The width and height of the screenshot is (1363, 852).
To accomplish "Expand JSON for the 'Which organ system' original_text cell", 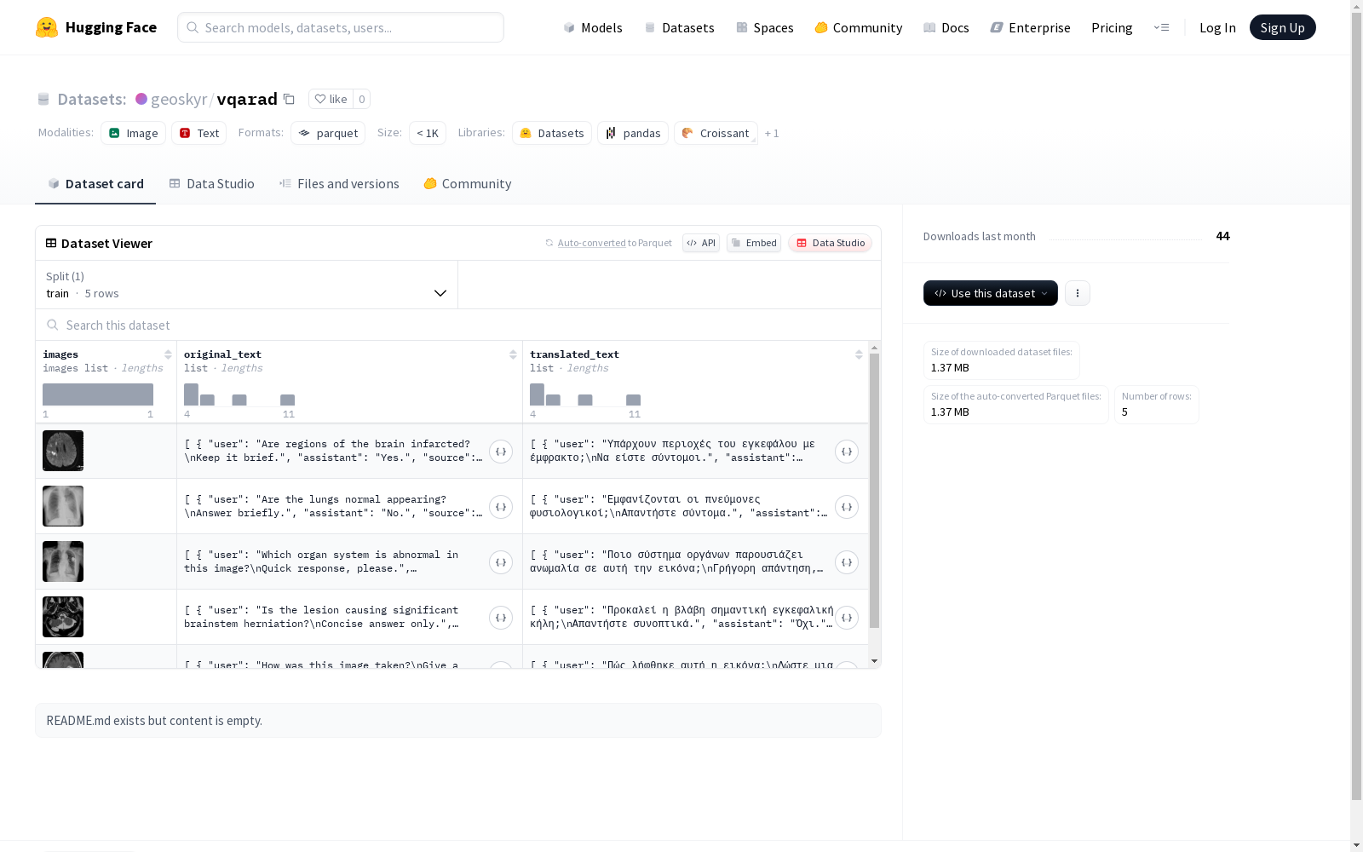I will tap(501, 562).
